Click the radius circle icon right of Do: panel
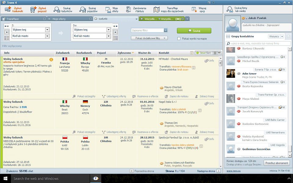The image size is (293, 183). pos(115,32)
